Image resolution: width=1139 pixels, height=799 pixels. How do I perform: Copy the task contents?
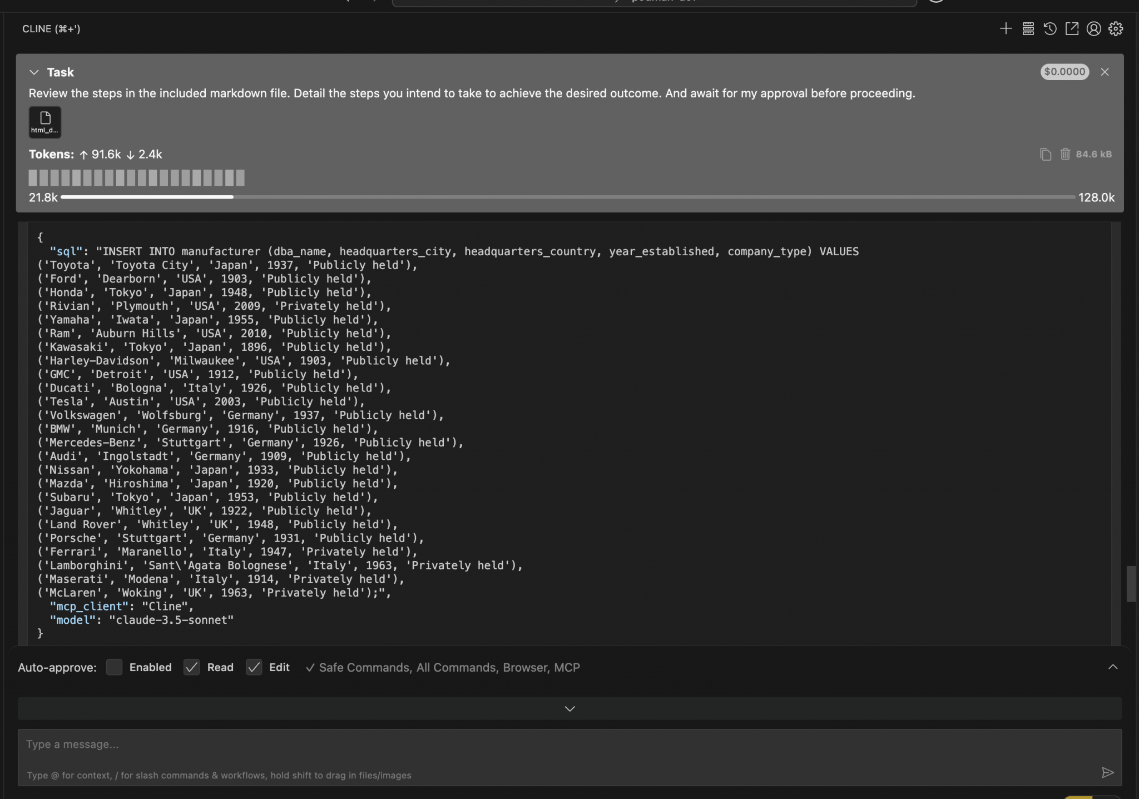pos(1045,154)
